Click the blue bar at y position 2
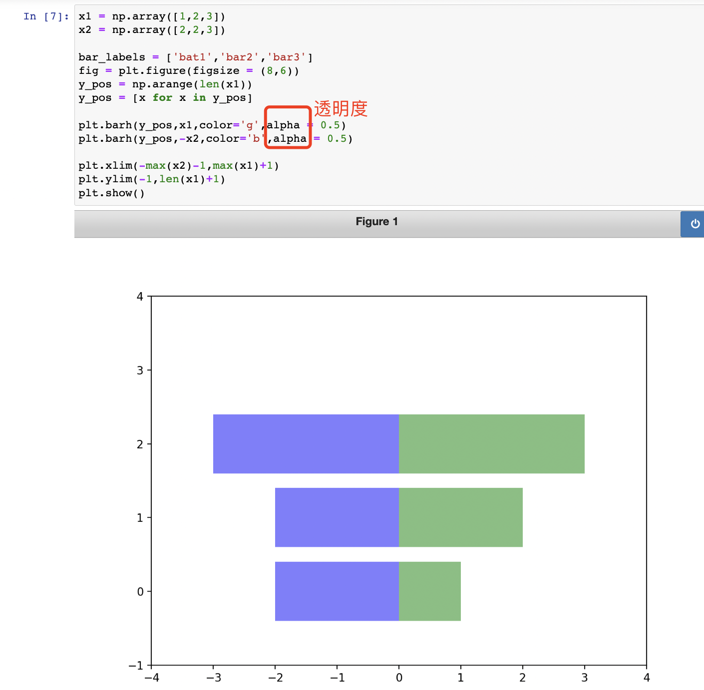 pyautogui.click(x=305, y=443)
